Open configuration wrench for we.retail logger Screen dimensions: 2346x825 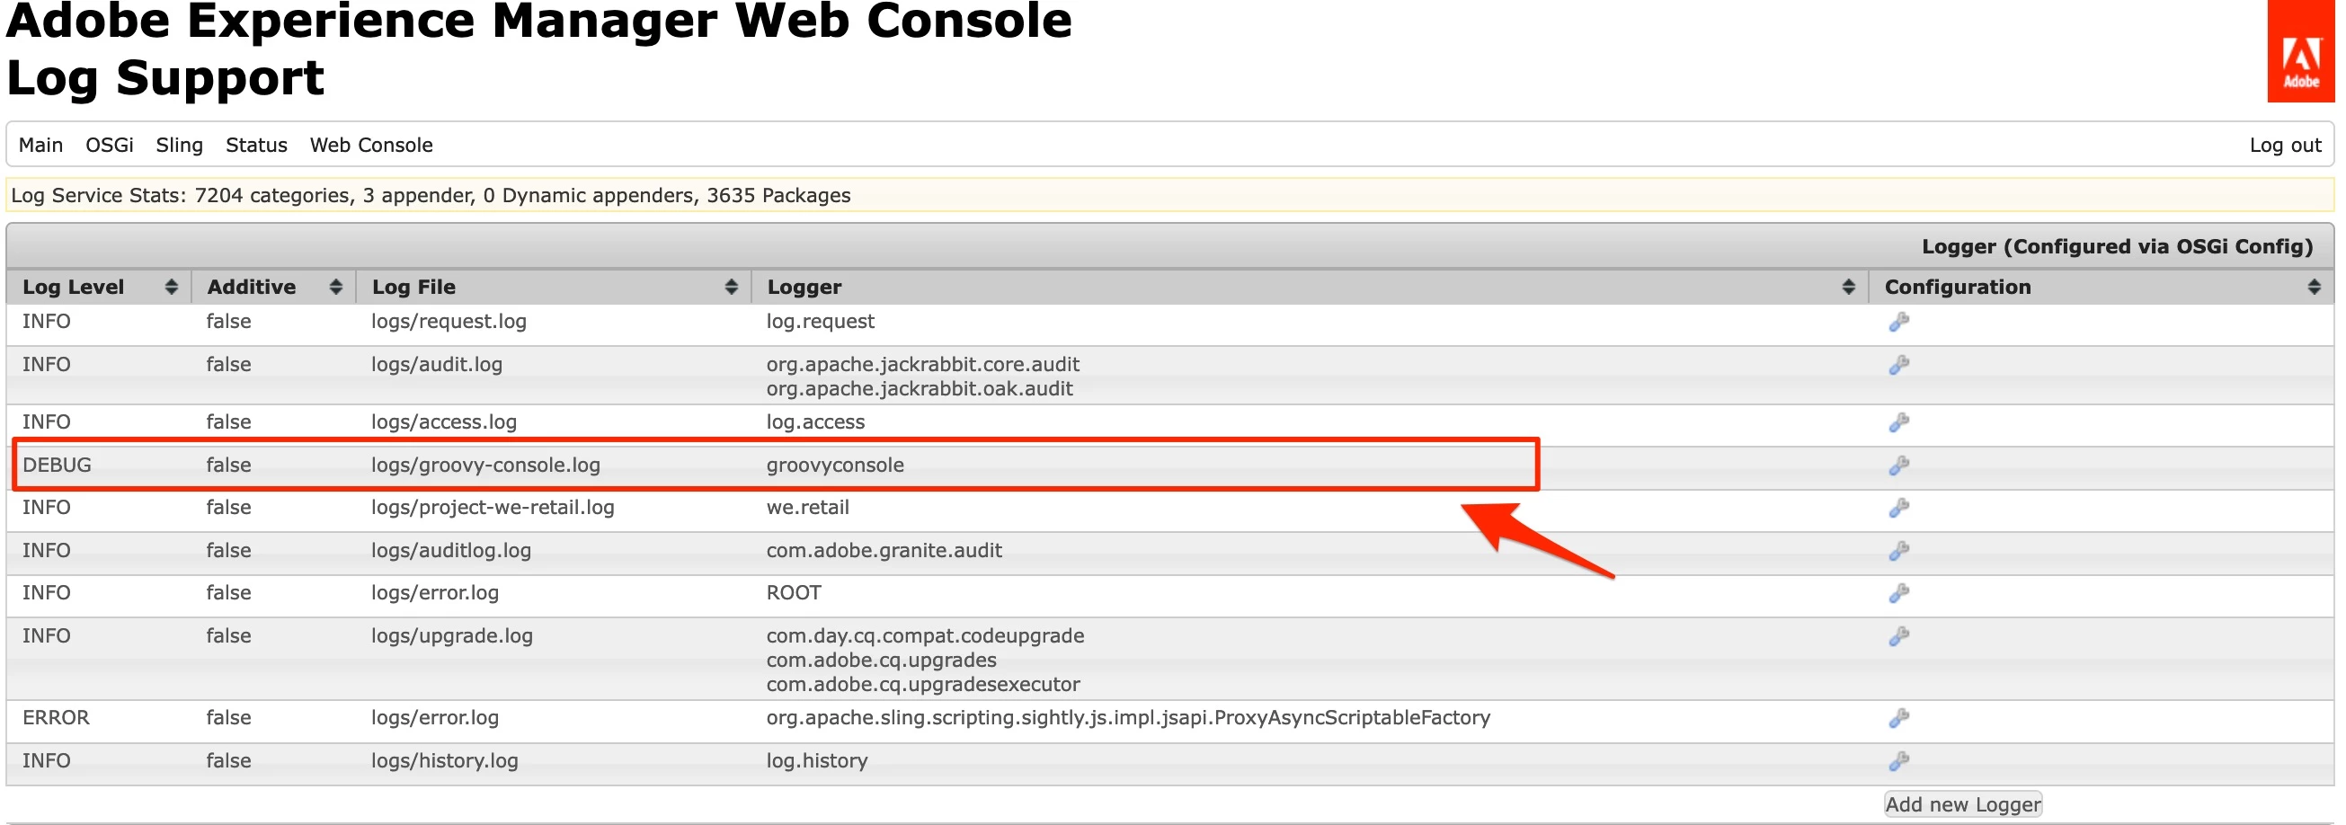(1899, 507)
